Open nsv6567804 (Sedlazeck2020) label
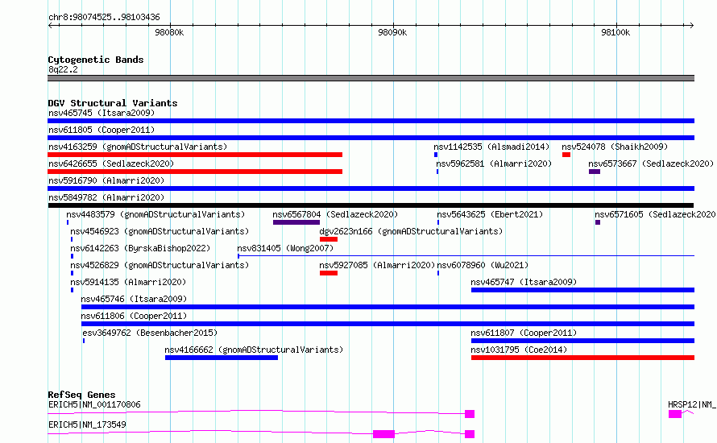Screen dimensions: 717x443 (335, 214)
